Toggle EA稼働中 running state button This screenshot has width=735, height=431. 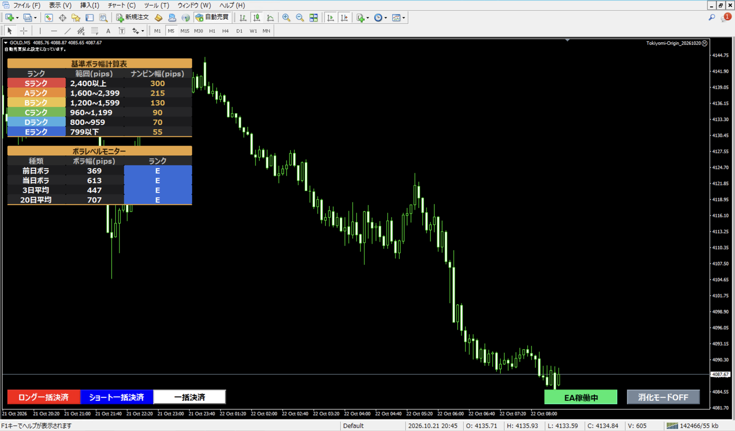[x=581, y=397]
